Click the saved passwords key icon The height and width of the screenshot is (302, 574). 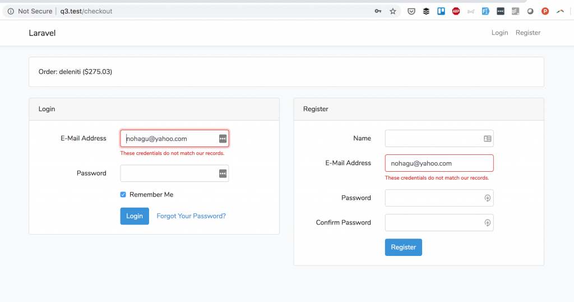tap(378, 11)
